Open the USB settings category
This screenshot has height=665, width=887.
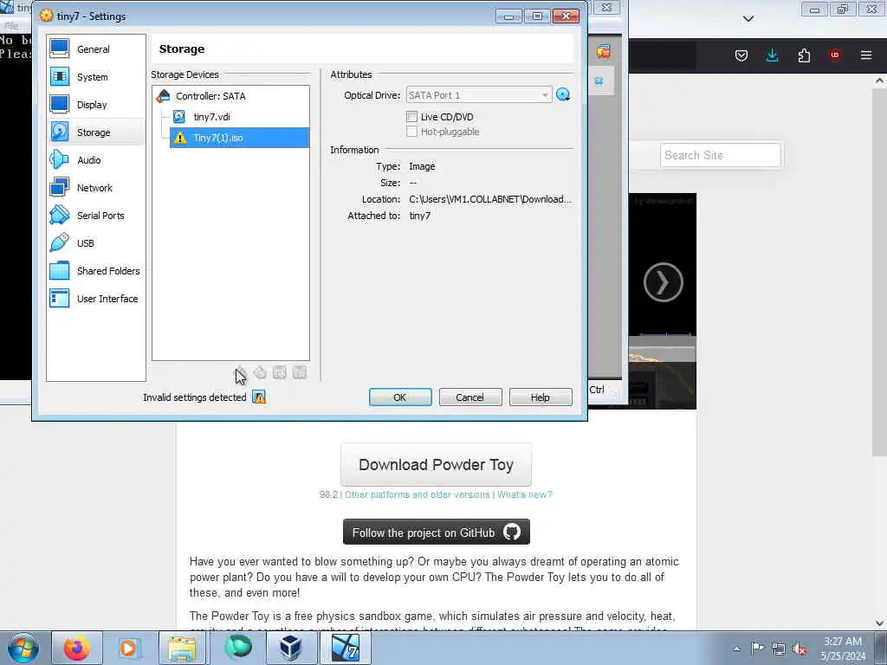[95, 243]
